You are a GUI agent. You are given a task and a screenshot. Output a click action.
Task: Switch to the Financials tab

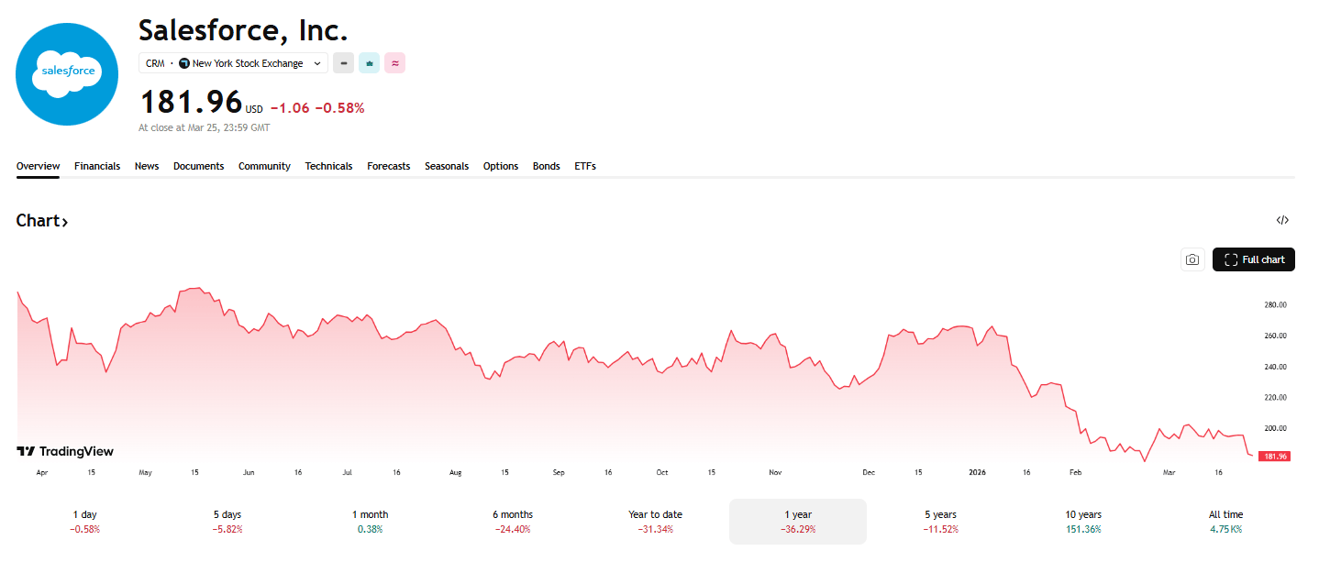point(97,166)
